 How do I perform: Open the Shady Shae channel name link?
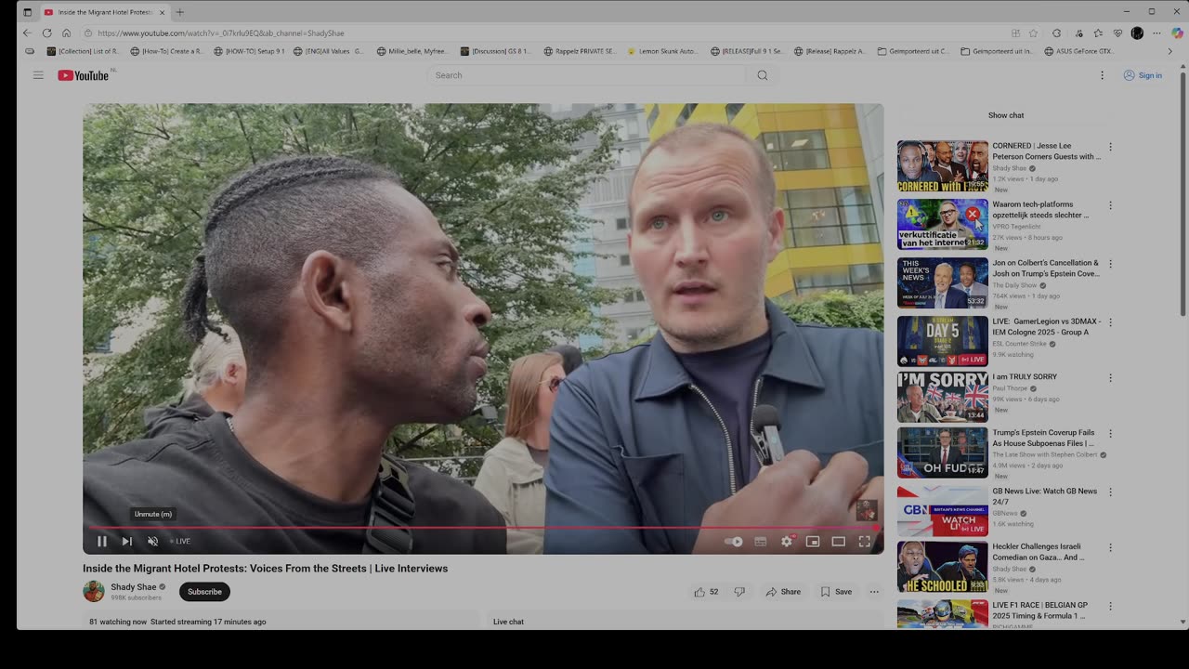tap(134, 587)
